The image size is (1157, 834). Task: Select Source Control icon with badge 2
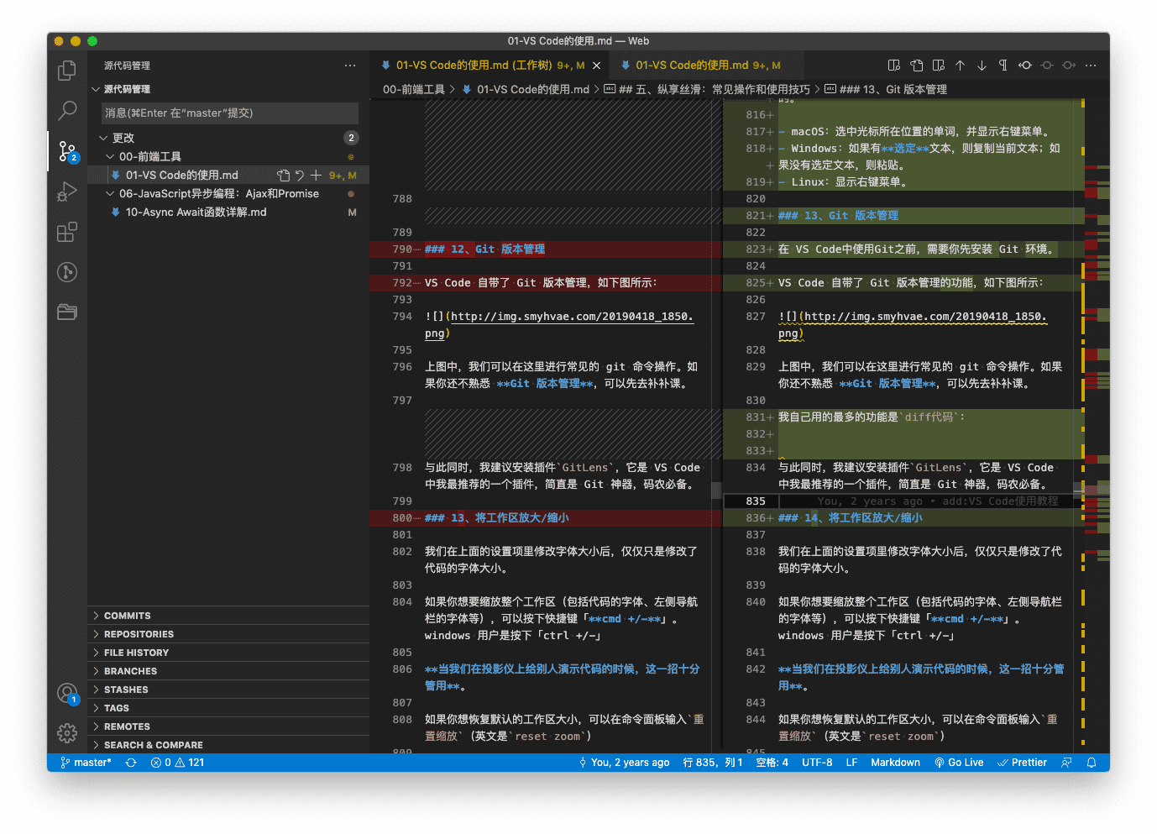click(67, 151)
